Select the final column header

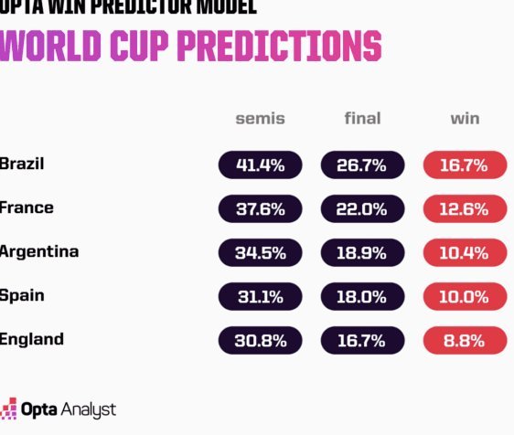[x=362, y=118]
